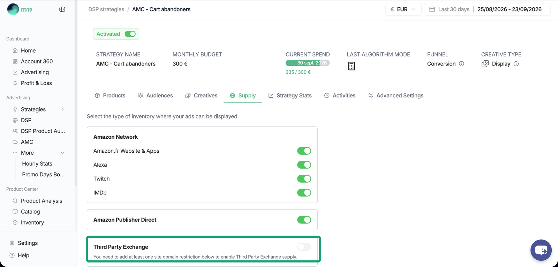Toggle the Activated strategy switch
This screenshot has height=267, width=558.
130,34
